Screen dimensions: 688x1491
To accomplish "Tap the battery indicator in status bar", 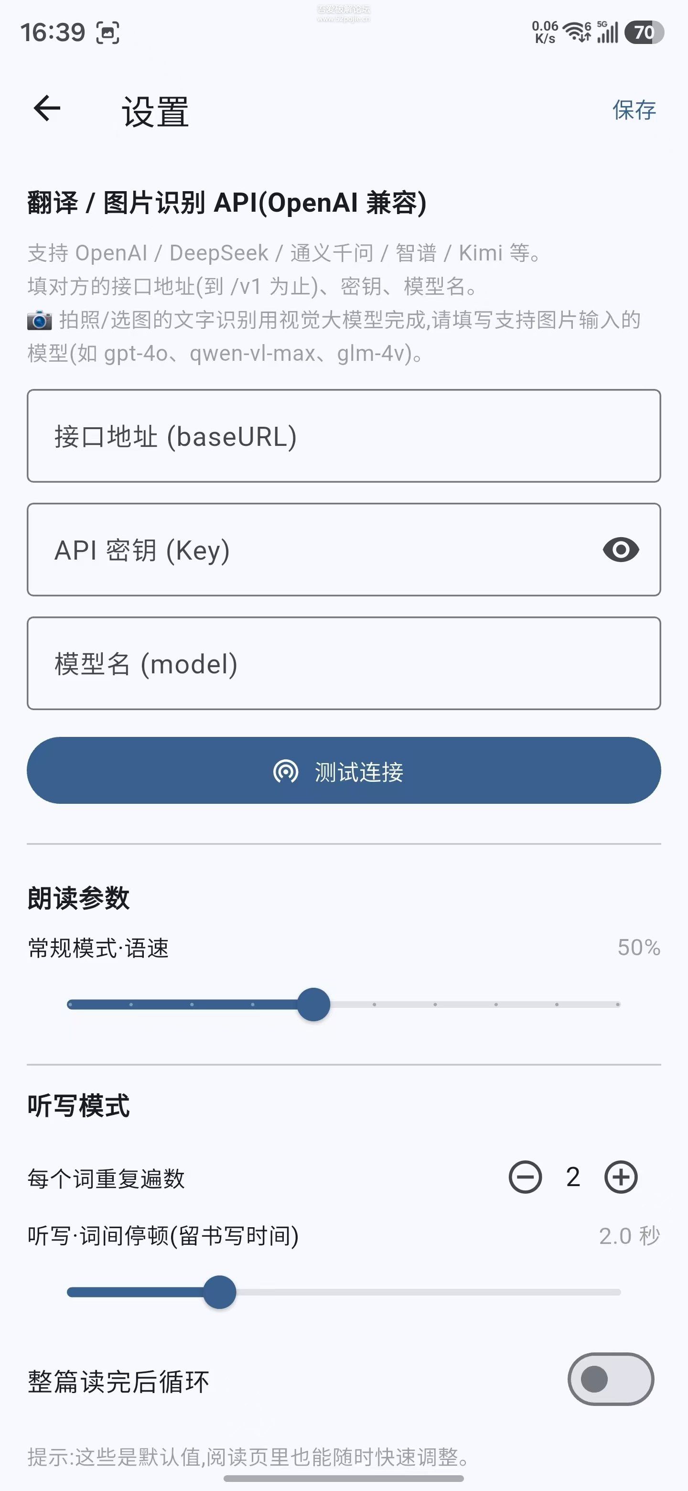I will click(644, 32).
